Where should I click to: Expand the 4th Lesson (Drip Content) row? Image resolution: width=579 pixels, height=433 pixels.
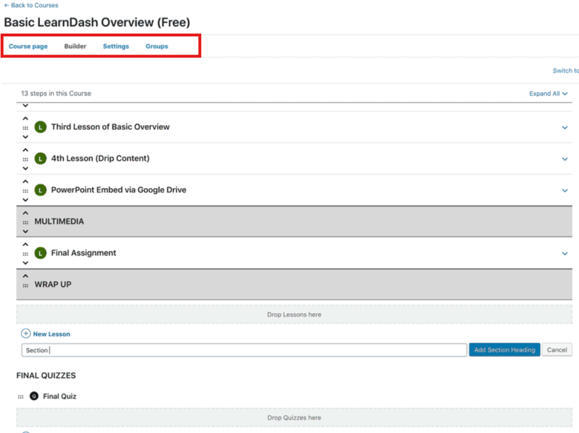pos(565,159)
